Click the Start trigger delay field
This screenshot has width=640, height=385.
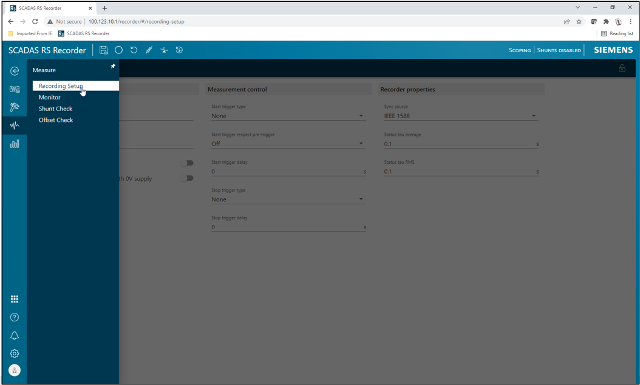(x=285, y=172)
